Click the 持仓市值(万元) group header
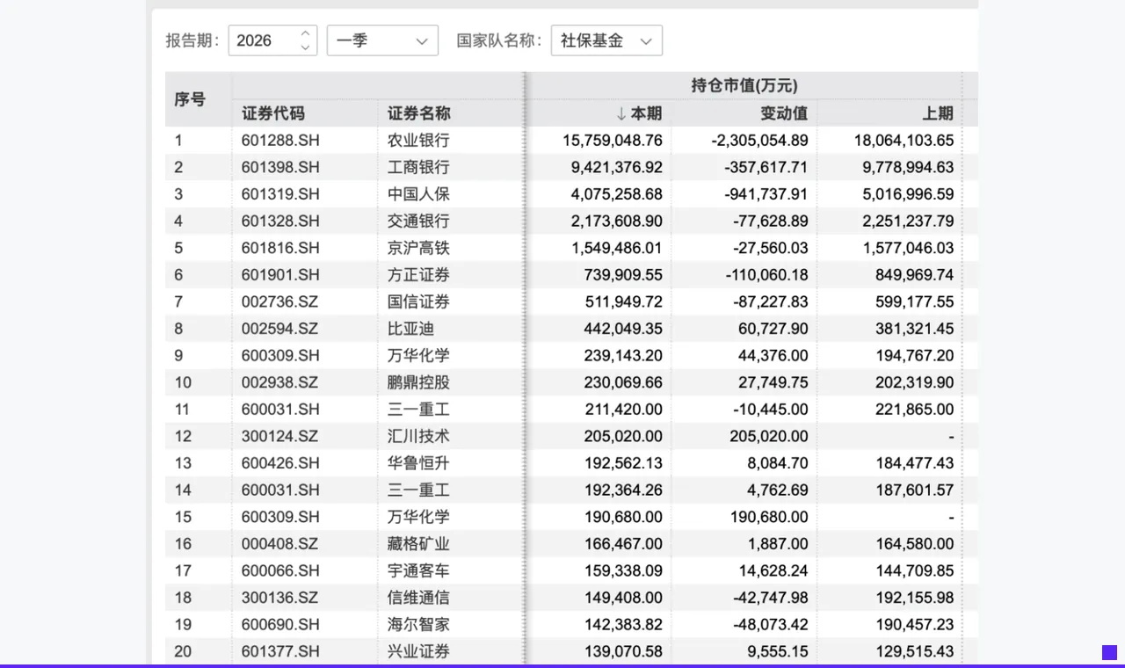 (744, 86)
